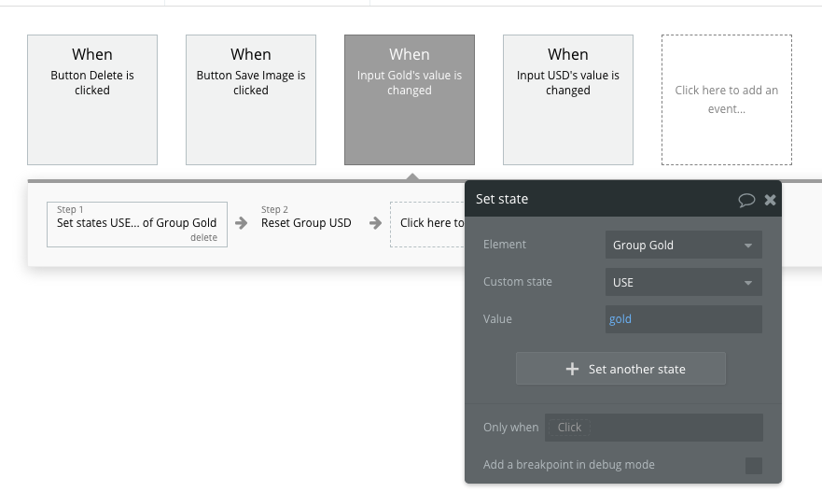Click the Set state panel title bar

[x=597, y=199]
